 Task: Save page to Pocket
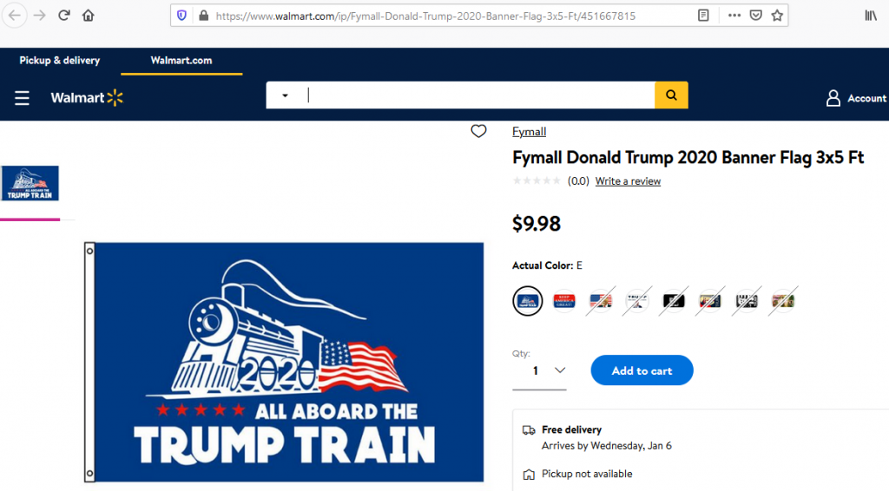pyautogui.click(x=755, y=16)
